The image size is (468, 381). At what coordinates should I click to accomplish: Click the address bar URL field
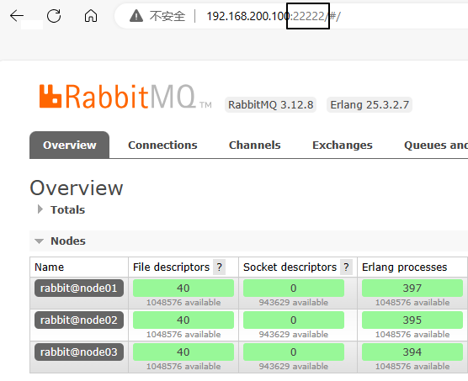[293, 16]
